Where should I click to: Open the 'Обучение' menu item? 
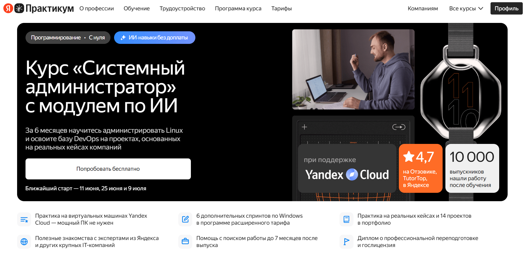(x=137, y=9)
